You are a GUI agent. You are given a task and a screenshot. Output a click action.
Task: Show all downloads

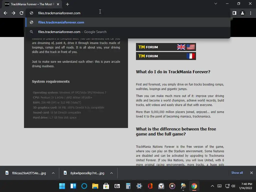click(237, 173)
